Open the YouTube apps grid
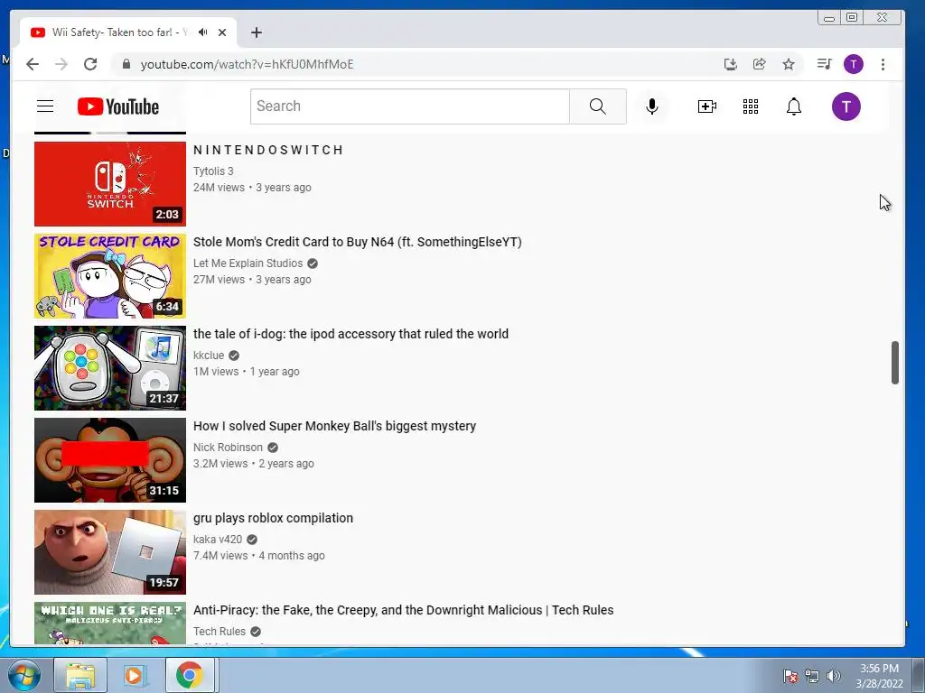 pos(751,106)
